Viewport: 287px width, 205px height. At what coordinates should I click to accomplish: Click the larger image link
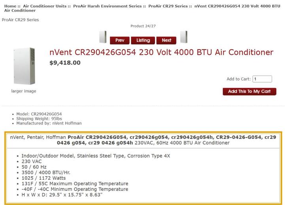pyautogui.click(x=24, y=91)
